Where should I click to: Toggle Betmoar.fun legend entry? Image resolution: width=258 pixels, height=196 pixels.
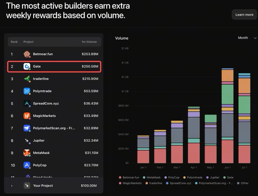pyautogui.click(x=129, y=177)
